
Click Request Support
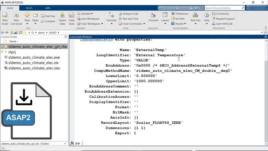[223, 18]
